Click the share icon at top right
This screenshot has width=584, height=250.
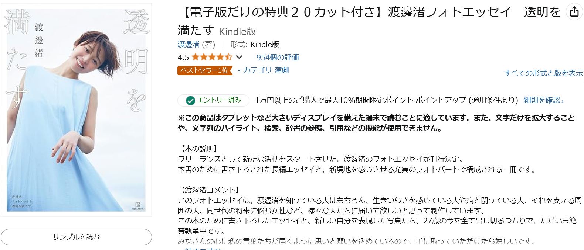pyautogui.click(x=574, y=12)
